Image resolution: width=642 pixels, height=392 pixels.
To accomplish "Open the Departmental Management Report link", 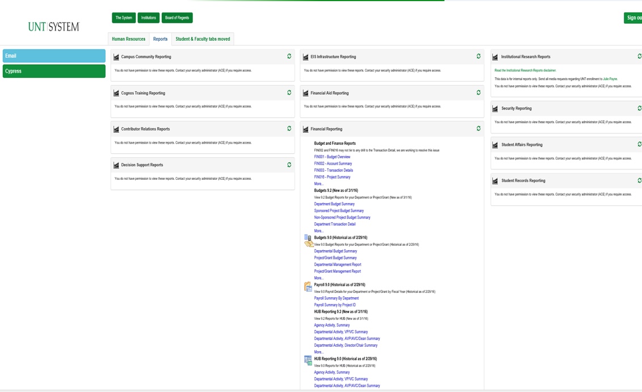I will point(337,264).
